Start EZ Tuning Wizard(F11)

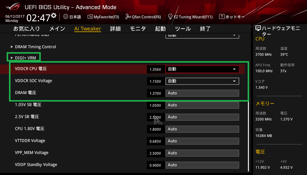coord(193,17)
